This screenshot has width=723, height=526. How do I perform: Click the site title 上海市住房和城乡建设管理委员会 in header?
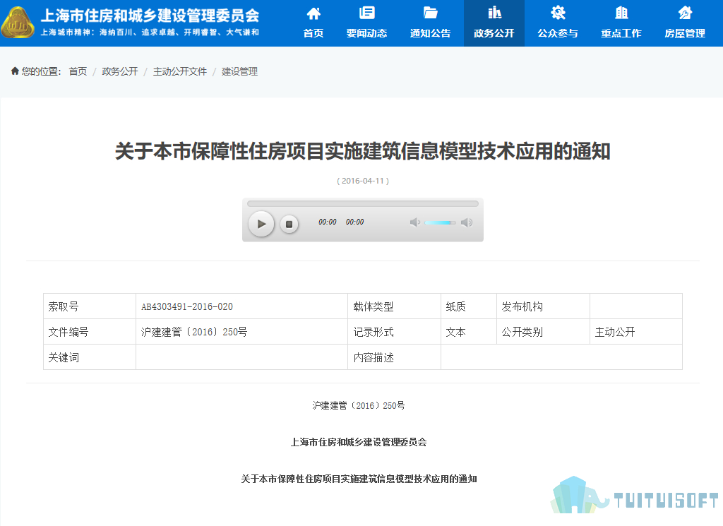click(x=150, y=16)
